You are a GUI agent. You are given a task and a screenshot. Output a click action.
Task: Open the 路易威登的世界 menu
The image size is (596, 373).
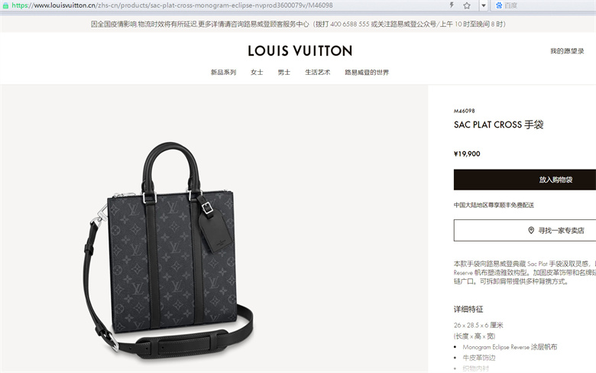tap(367, 73)
